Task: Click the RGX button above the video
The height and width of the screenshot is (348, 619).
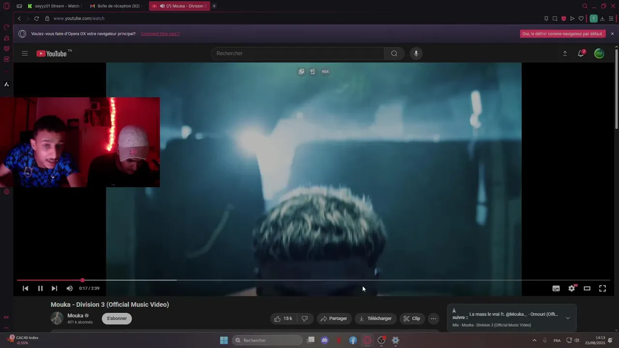Action: (325, 72)
